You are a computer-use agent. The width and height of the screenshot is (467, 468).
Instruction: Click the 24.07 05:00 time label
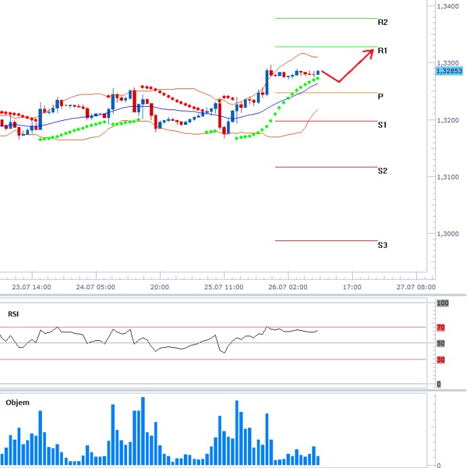point(95,287)
